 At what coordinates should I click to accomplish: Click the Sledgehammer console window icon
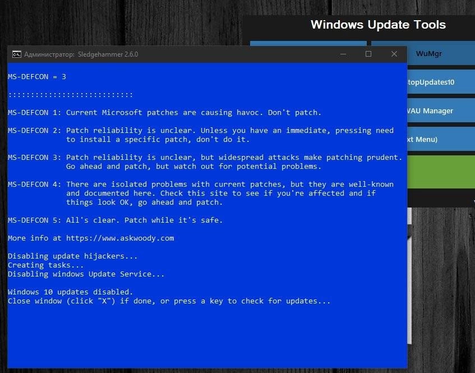click(16, 54)
